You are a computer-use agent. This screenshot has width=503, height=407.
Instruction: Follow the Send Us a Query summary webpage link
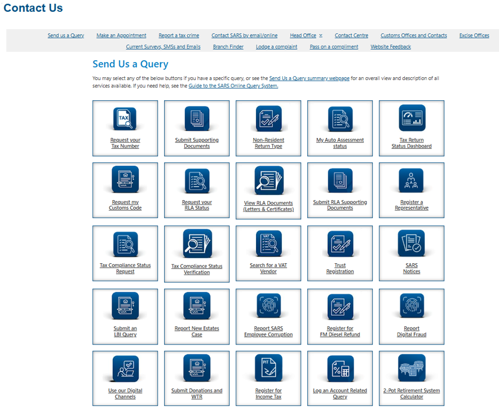point(309,78)
